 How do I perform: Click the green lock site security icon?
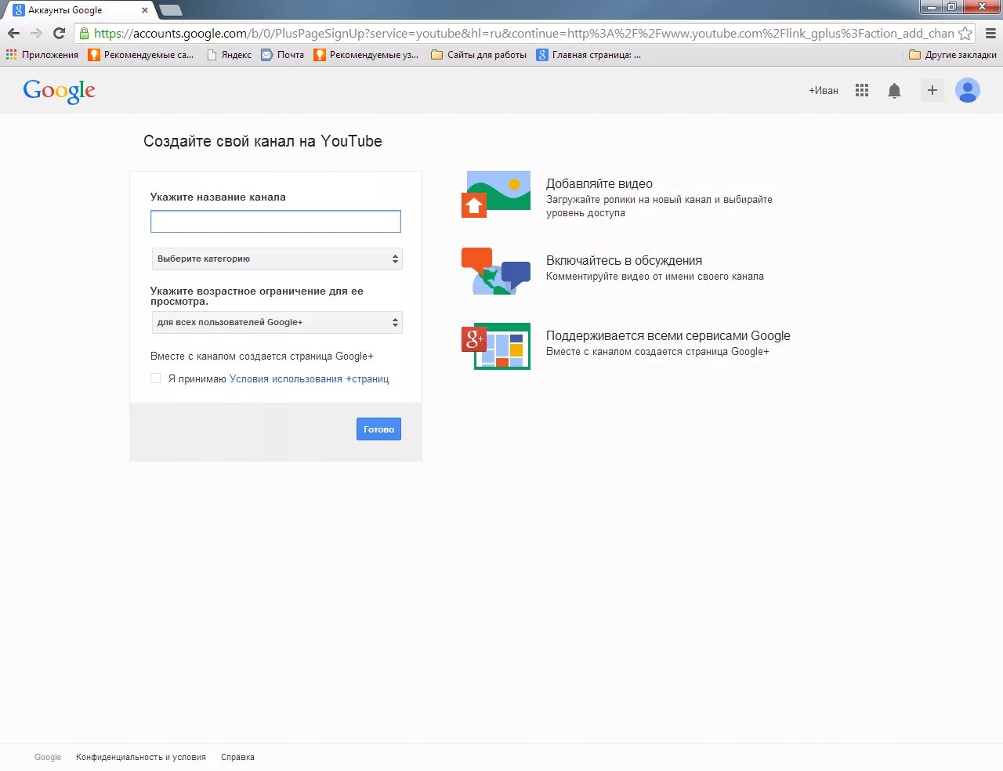[x=84, y=33]
